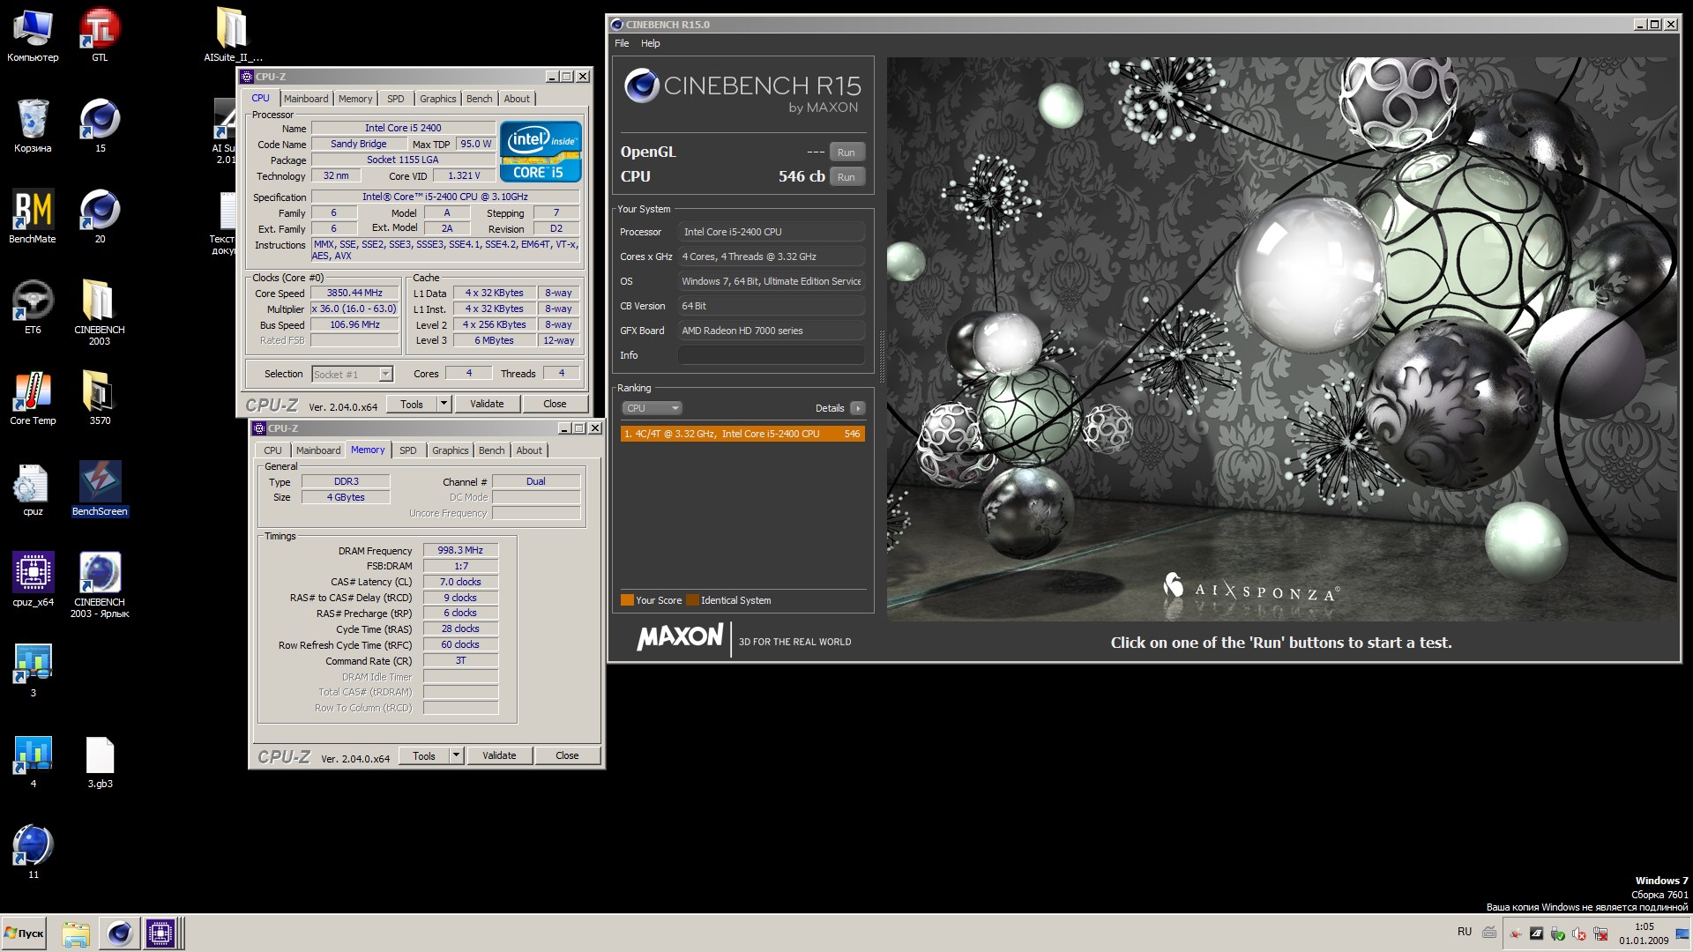Open the CINEBENCH 2003 folder on desktop

tap(100, 313)
